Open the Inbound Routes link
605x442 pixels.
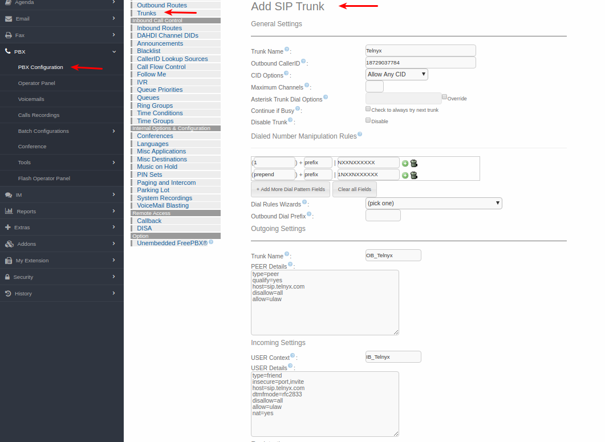(x=159, y=28)
